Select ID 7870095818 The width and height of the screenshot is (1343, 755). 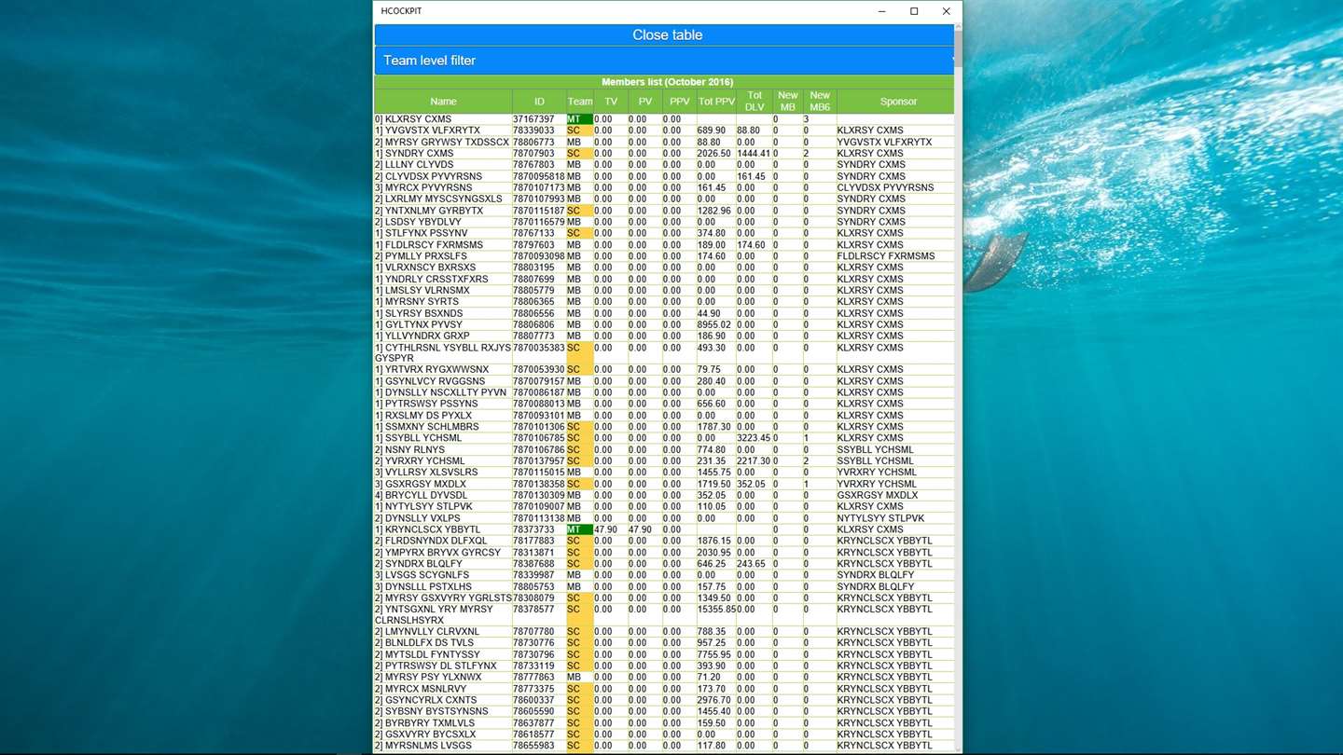(x=539, y=176)
